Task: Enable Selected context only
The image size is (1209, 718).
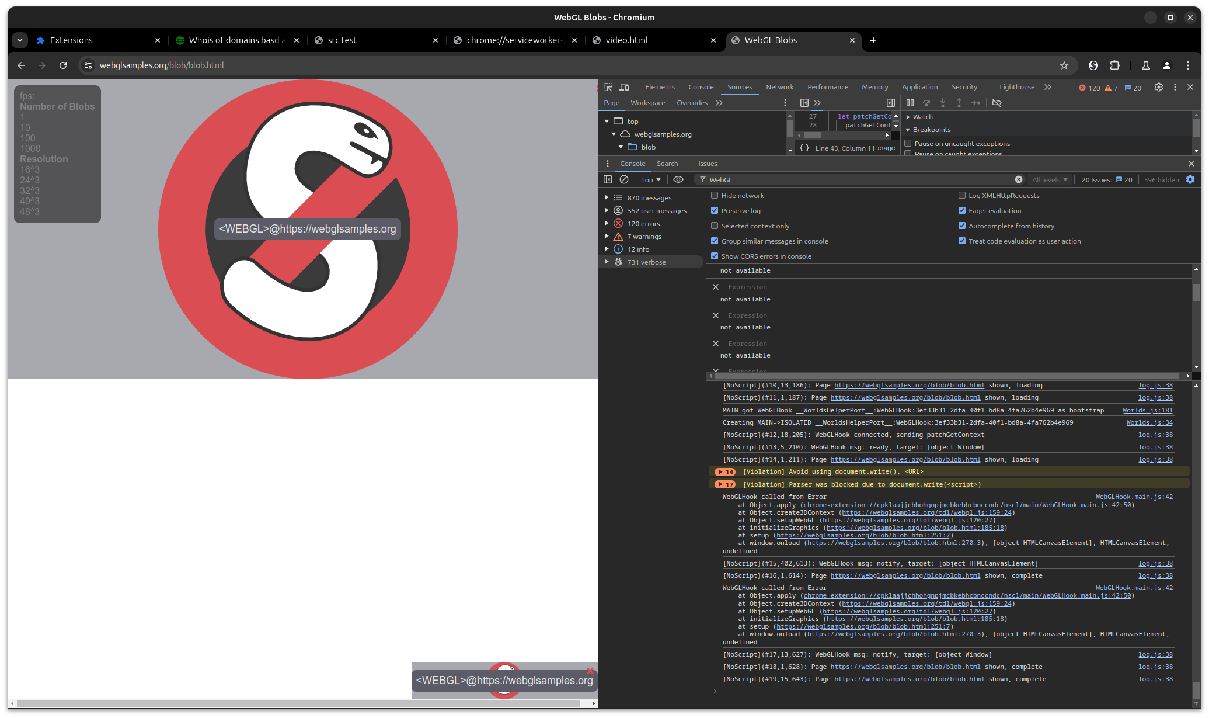Action: [x=715, y=226]
